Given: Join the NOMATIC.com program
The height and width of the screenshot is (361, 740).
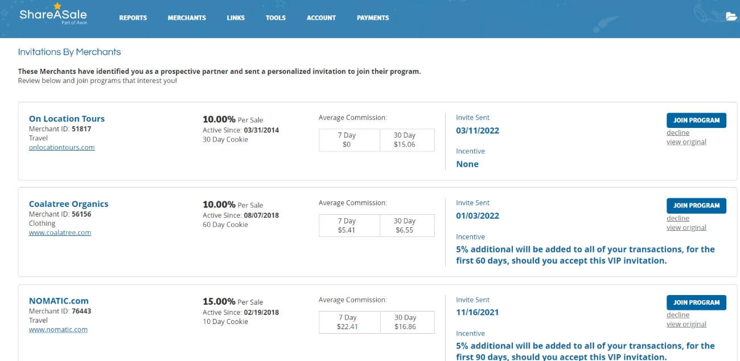Looking at the screenshot, I should click(x=696, y=302).
